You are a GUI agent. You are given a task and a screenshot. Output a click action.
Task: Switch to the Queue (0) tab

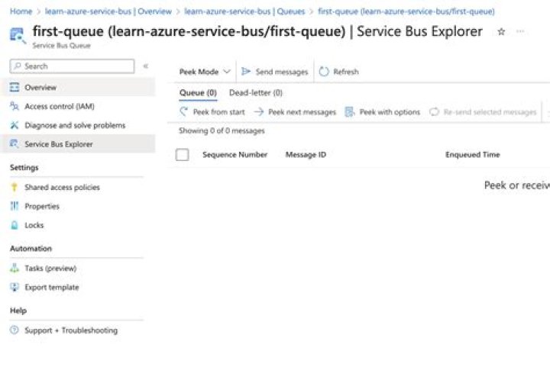pos(198,93)
